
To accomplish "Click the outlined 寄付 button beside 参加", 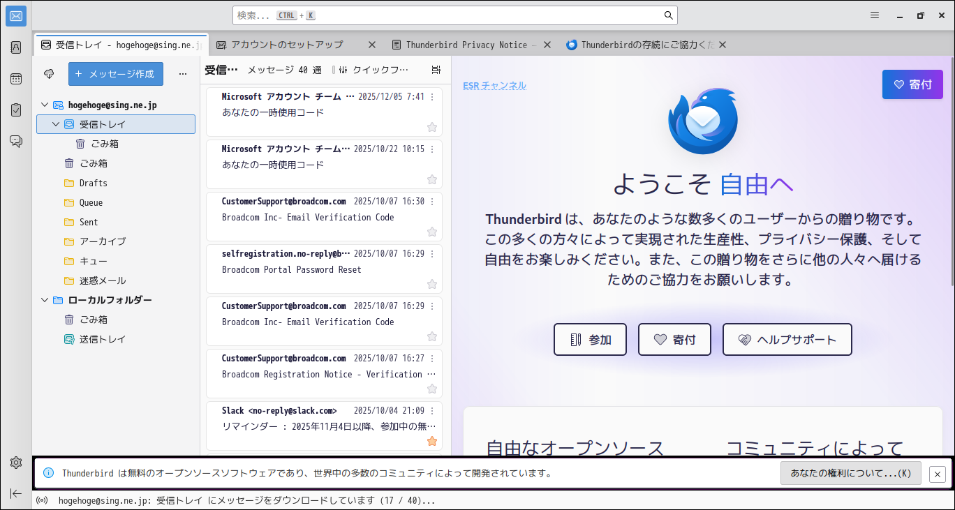I will pyautogui.click(x=674, y=340).
